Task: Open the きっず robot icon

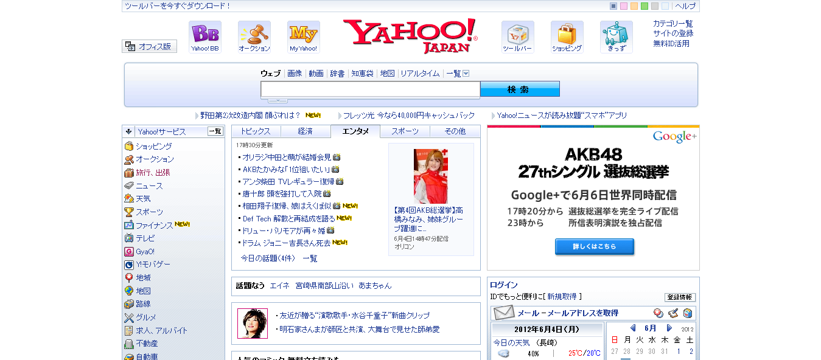Action: 617,37
